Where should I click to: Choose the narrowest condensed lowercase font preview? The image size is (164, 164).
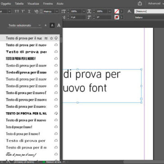(x=19, y=127)
